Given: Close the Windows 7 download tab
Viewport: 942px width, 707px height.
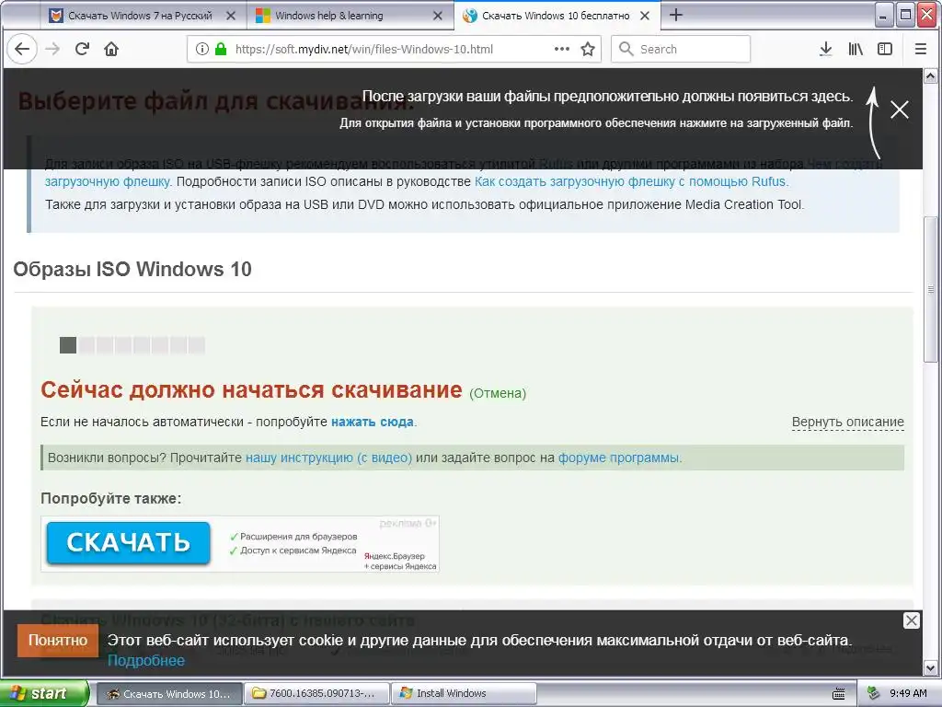Looking at the screenshot, I should point(231,16).
